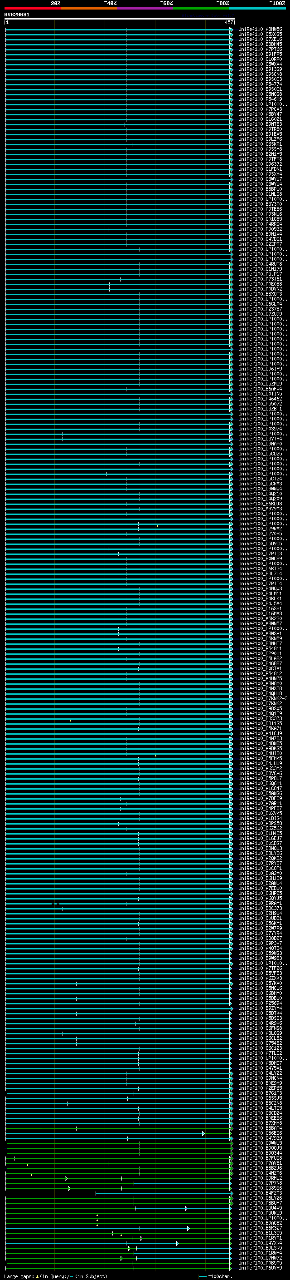
Task: Select the UniRef100_Q4N783 label
Action: [260, 738]
